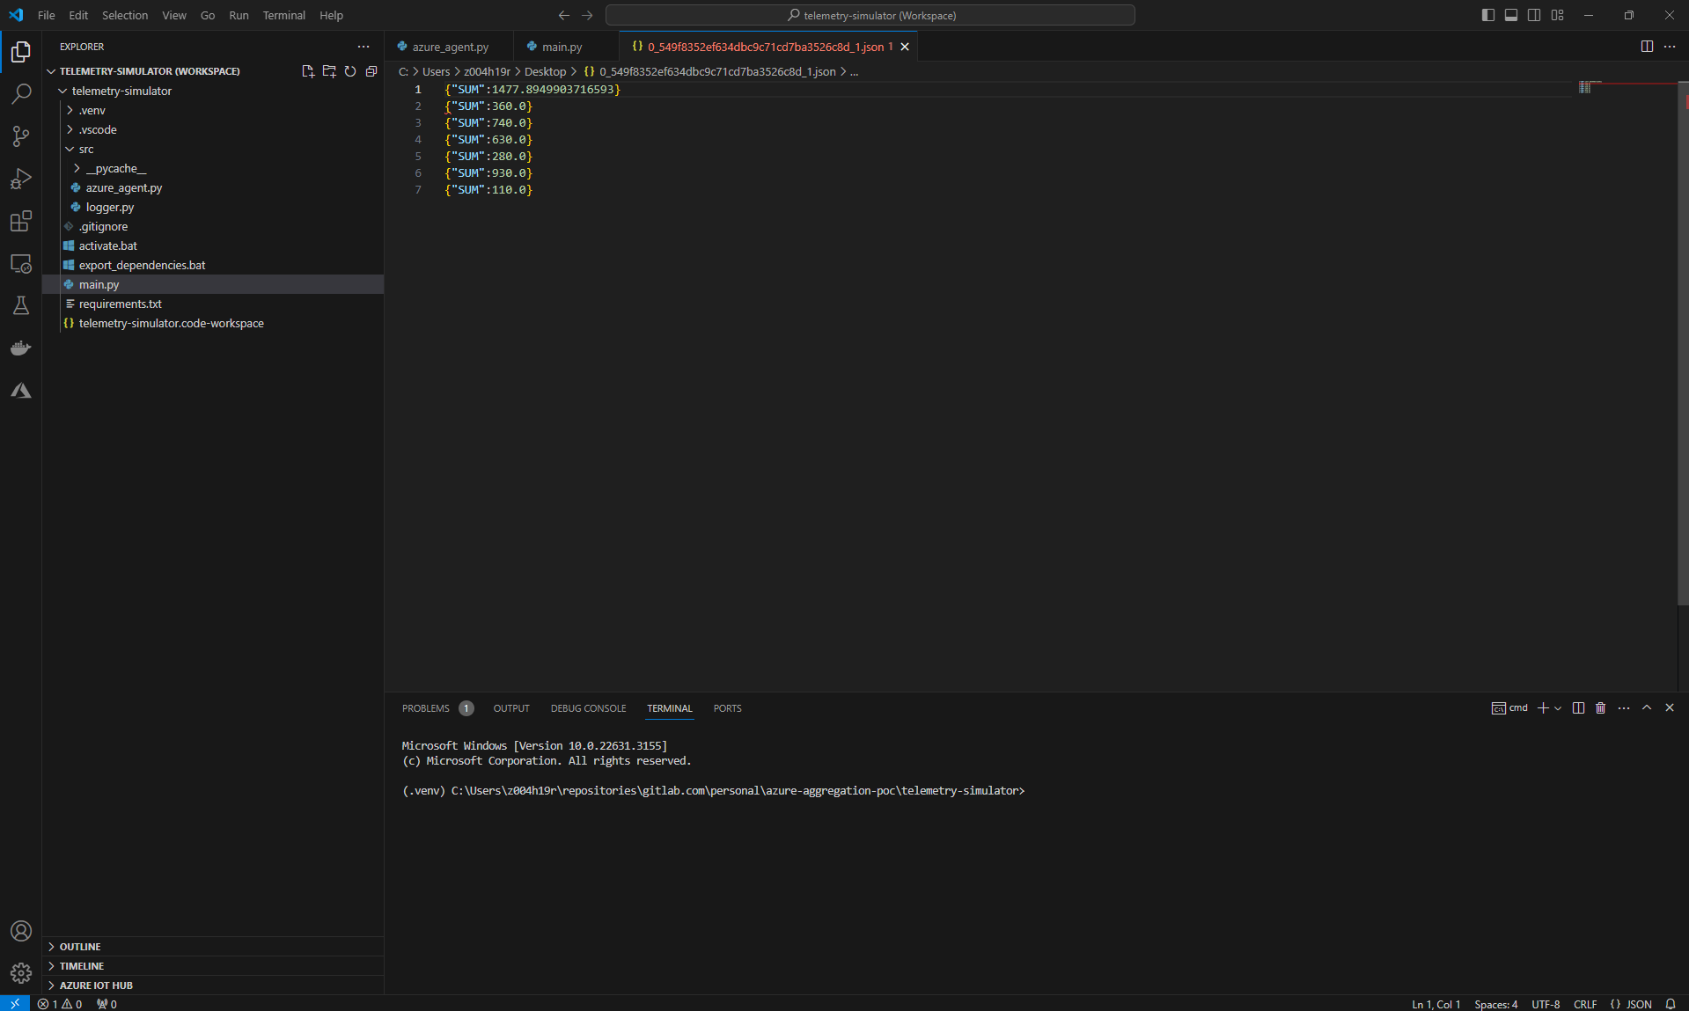Open the Search view
The image size is (1689, 1011).
coord(20,93)
